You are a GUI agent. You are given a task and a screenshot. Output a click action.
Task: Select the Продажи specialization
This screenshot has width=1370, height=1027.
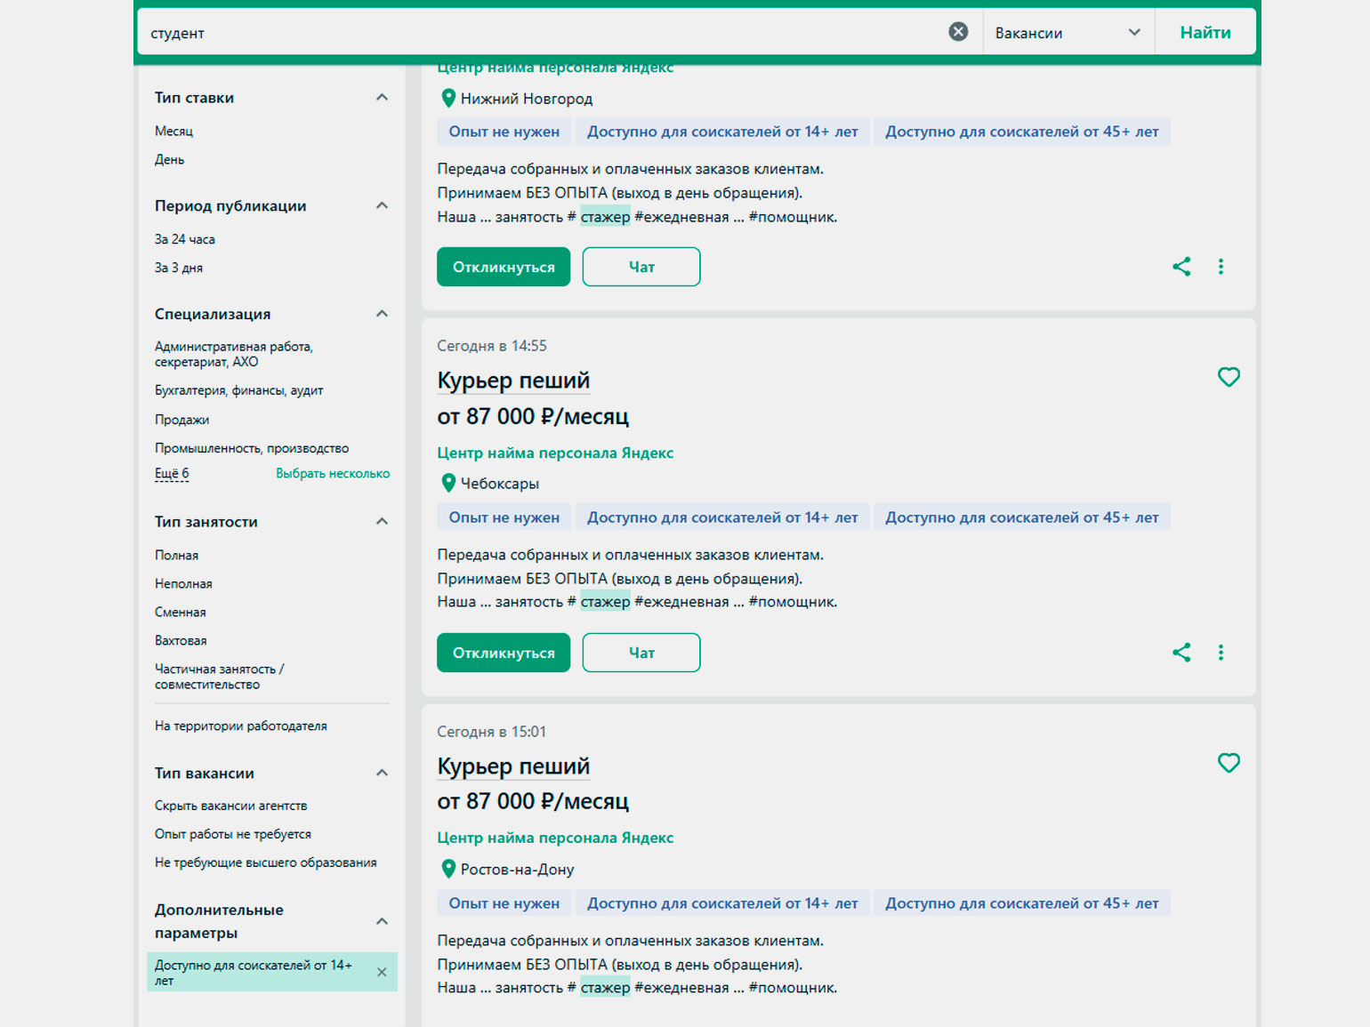[181, 420]
